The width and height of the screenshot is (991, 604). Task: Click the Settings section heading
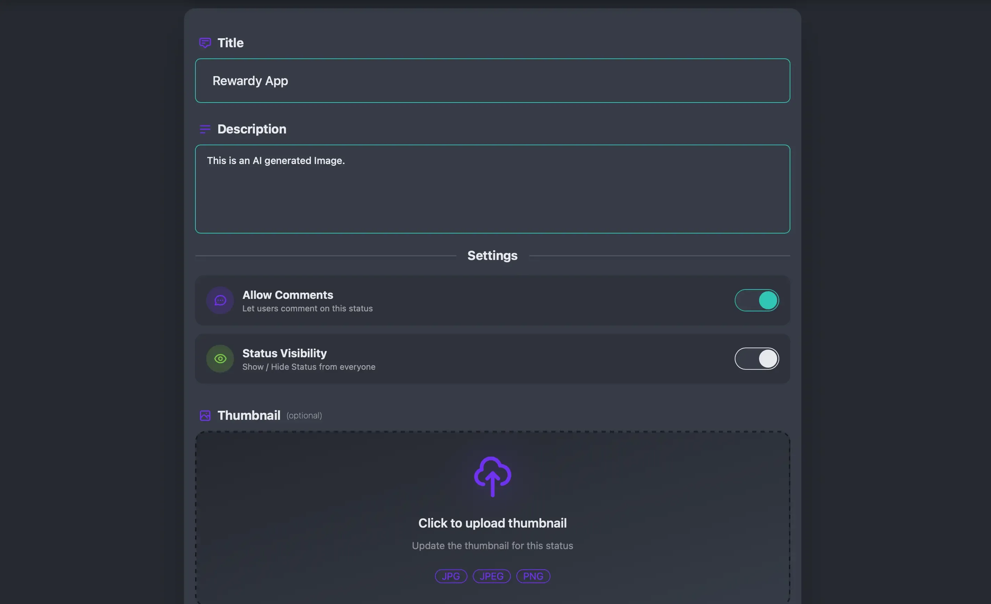[492, 255]
